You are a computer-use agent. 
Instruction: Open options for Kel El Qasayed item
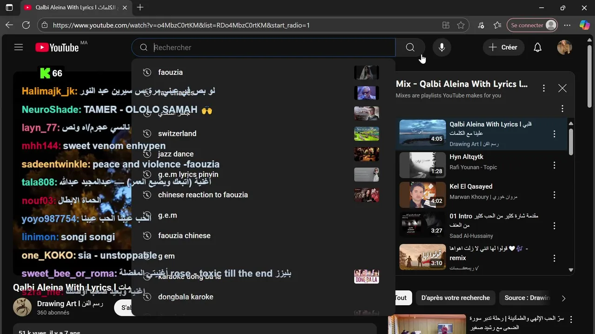click(554, 195)
